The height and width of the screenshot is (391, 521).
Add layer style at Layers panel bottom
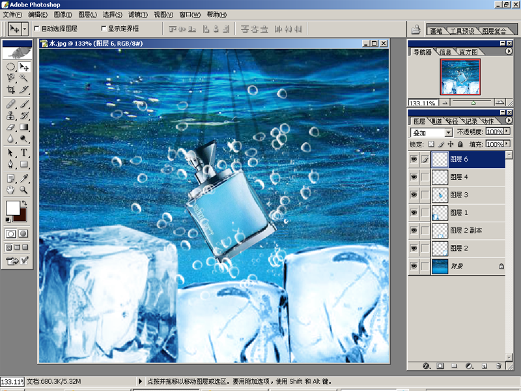[427, 366]
